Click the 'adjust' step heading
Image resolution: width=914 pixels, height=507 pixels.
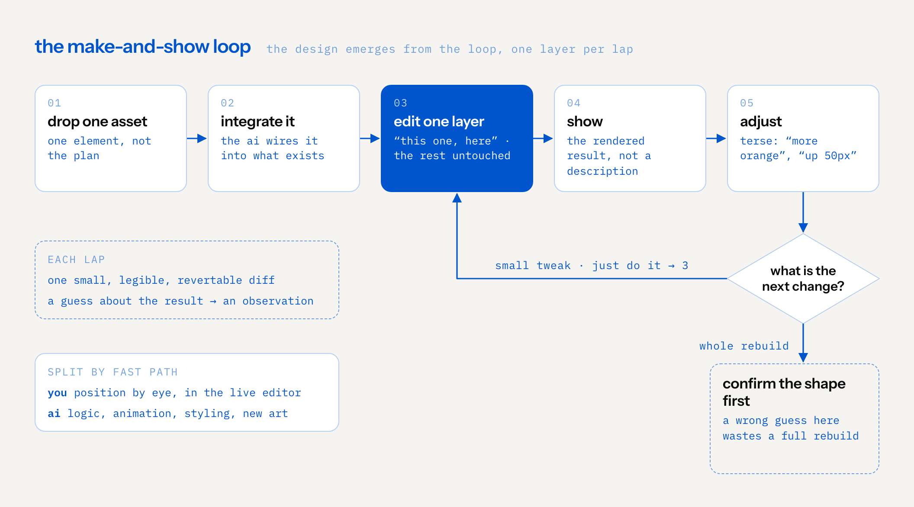tap(761, 122)
